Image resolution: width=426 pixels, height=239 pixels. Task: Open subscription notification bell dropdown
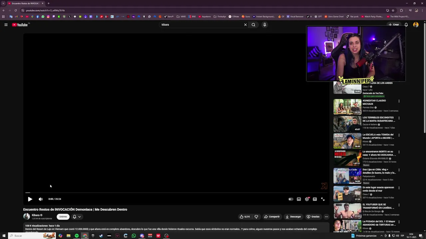point(77,217)
